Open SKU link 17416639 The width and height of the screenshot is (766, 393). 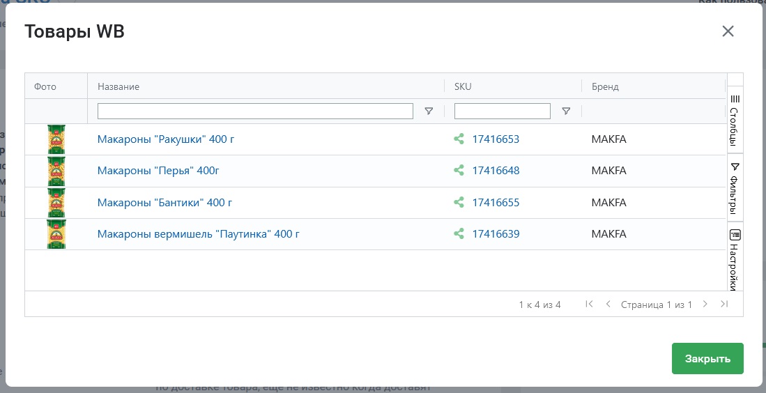pyautogui.click(x=496, y=234)
